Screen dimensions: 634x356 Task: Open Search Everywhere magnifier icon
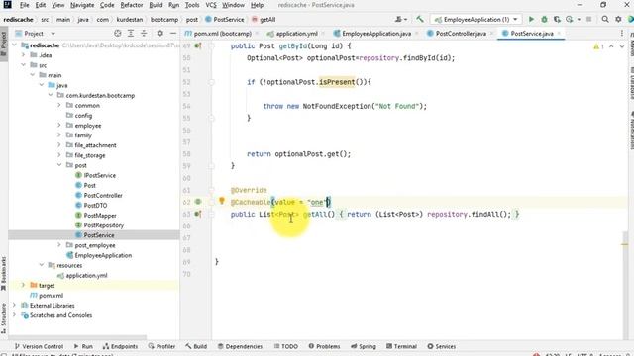(605, 19)
